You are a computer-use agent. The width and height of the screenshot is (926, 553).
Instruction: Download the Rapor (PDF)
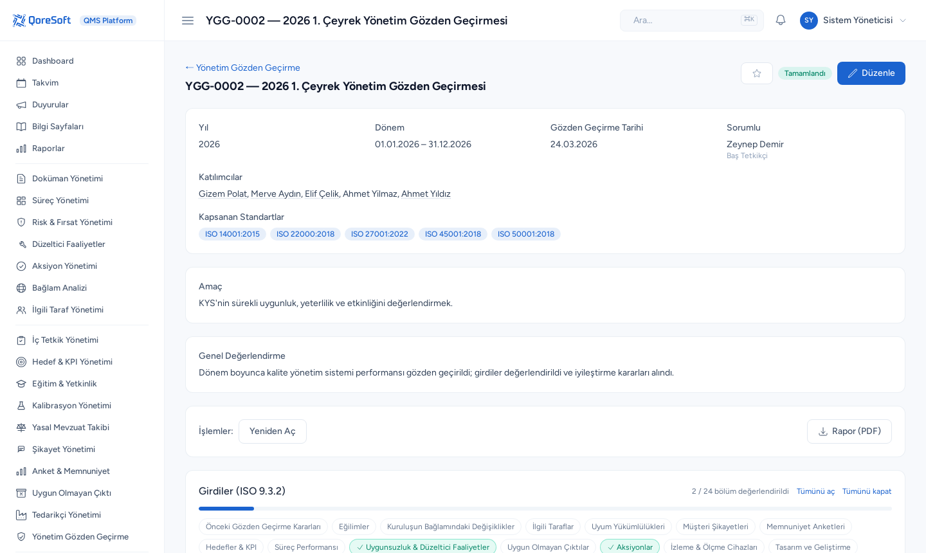tap(849, 431)
